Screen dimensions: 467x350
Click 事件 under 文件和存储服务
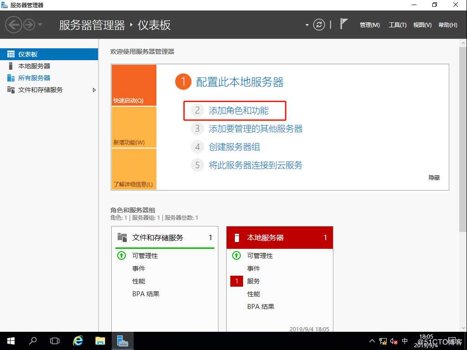pos(139,268)
